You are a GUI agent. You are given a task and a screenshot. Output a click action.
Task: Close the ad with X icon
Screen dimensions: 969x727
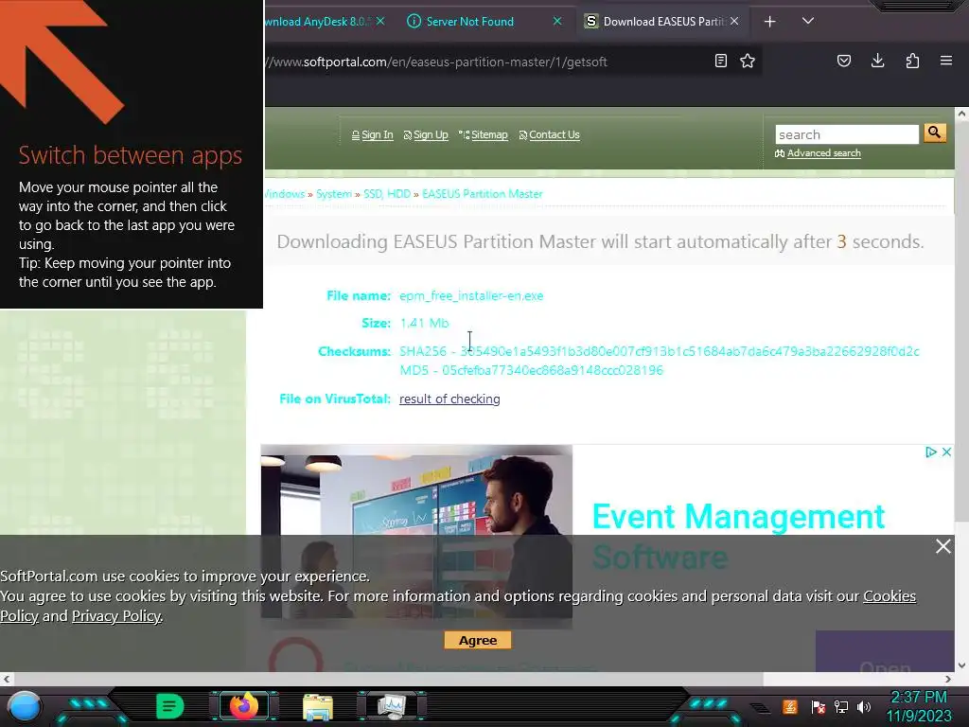pos(946,452)
